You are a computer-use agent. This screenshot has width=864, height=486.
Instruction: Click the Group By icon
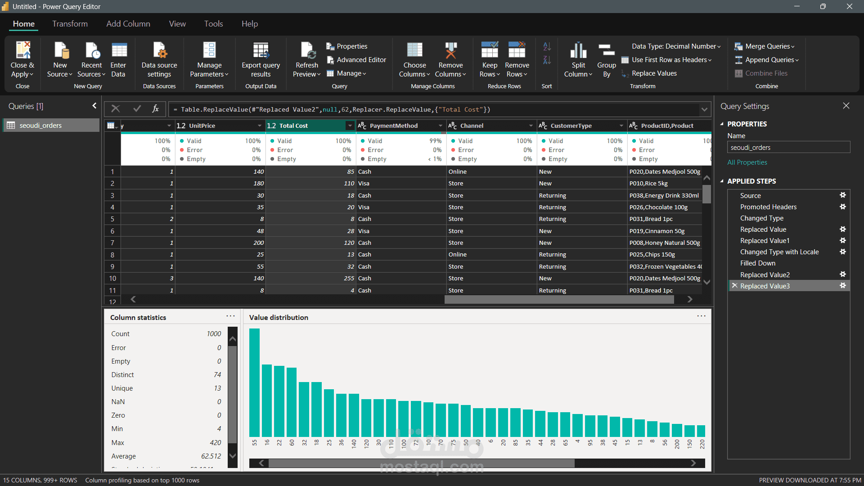[606, 50]
